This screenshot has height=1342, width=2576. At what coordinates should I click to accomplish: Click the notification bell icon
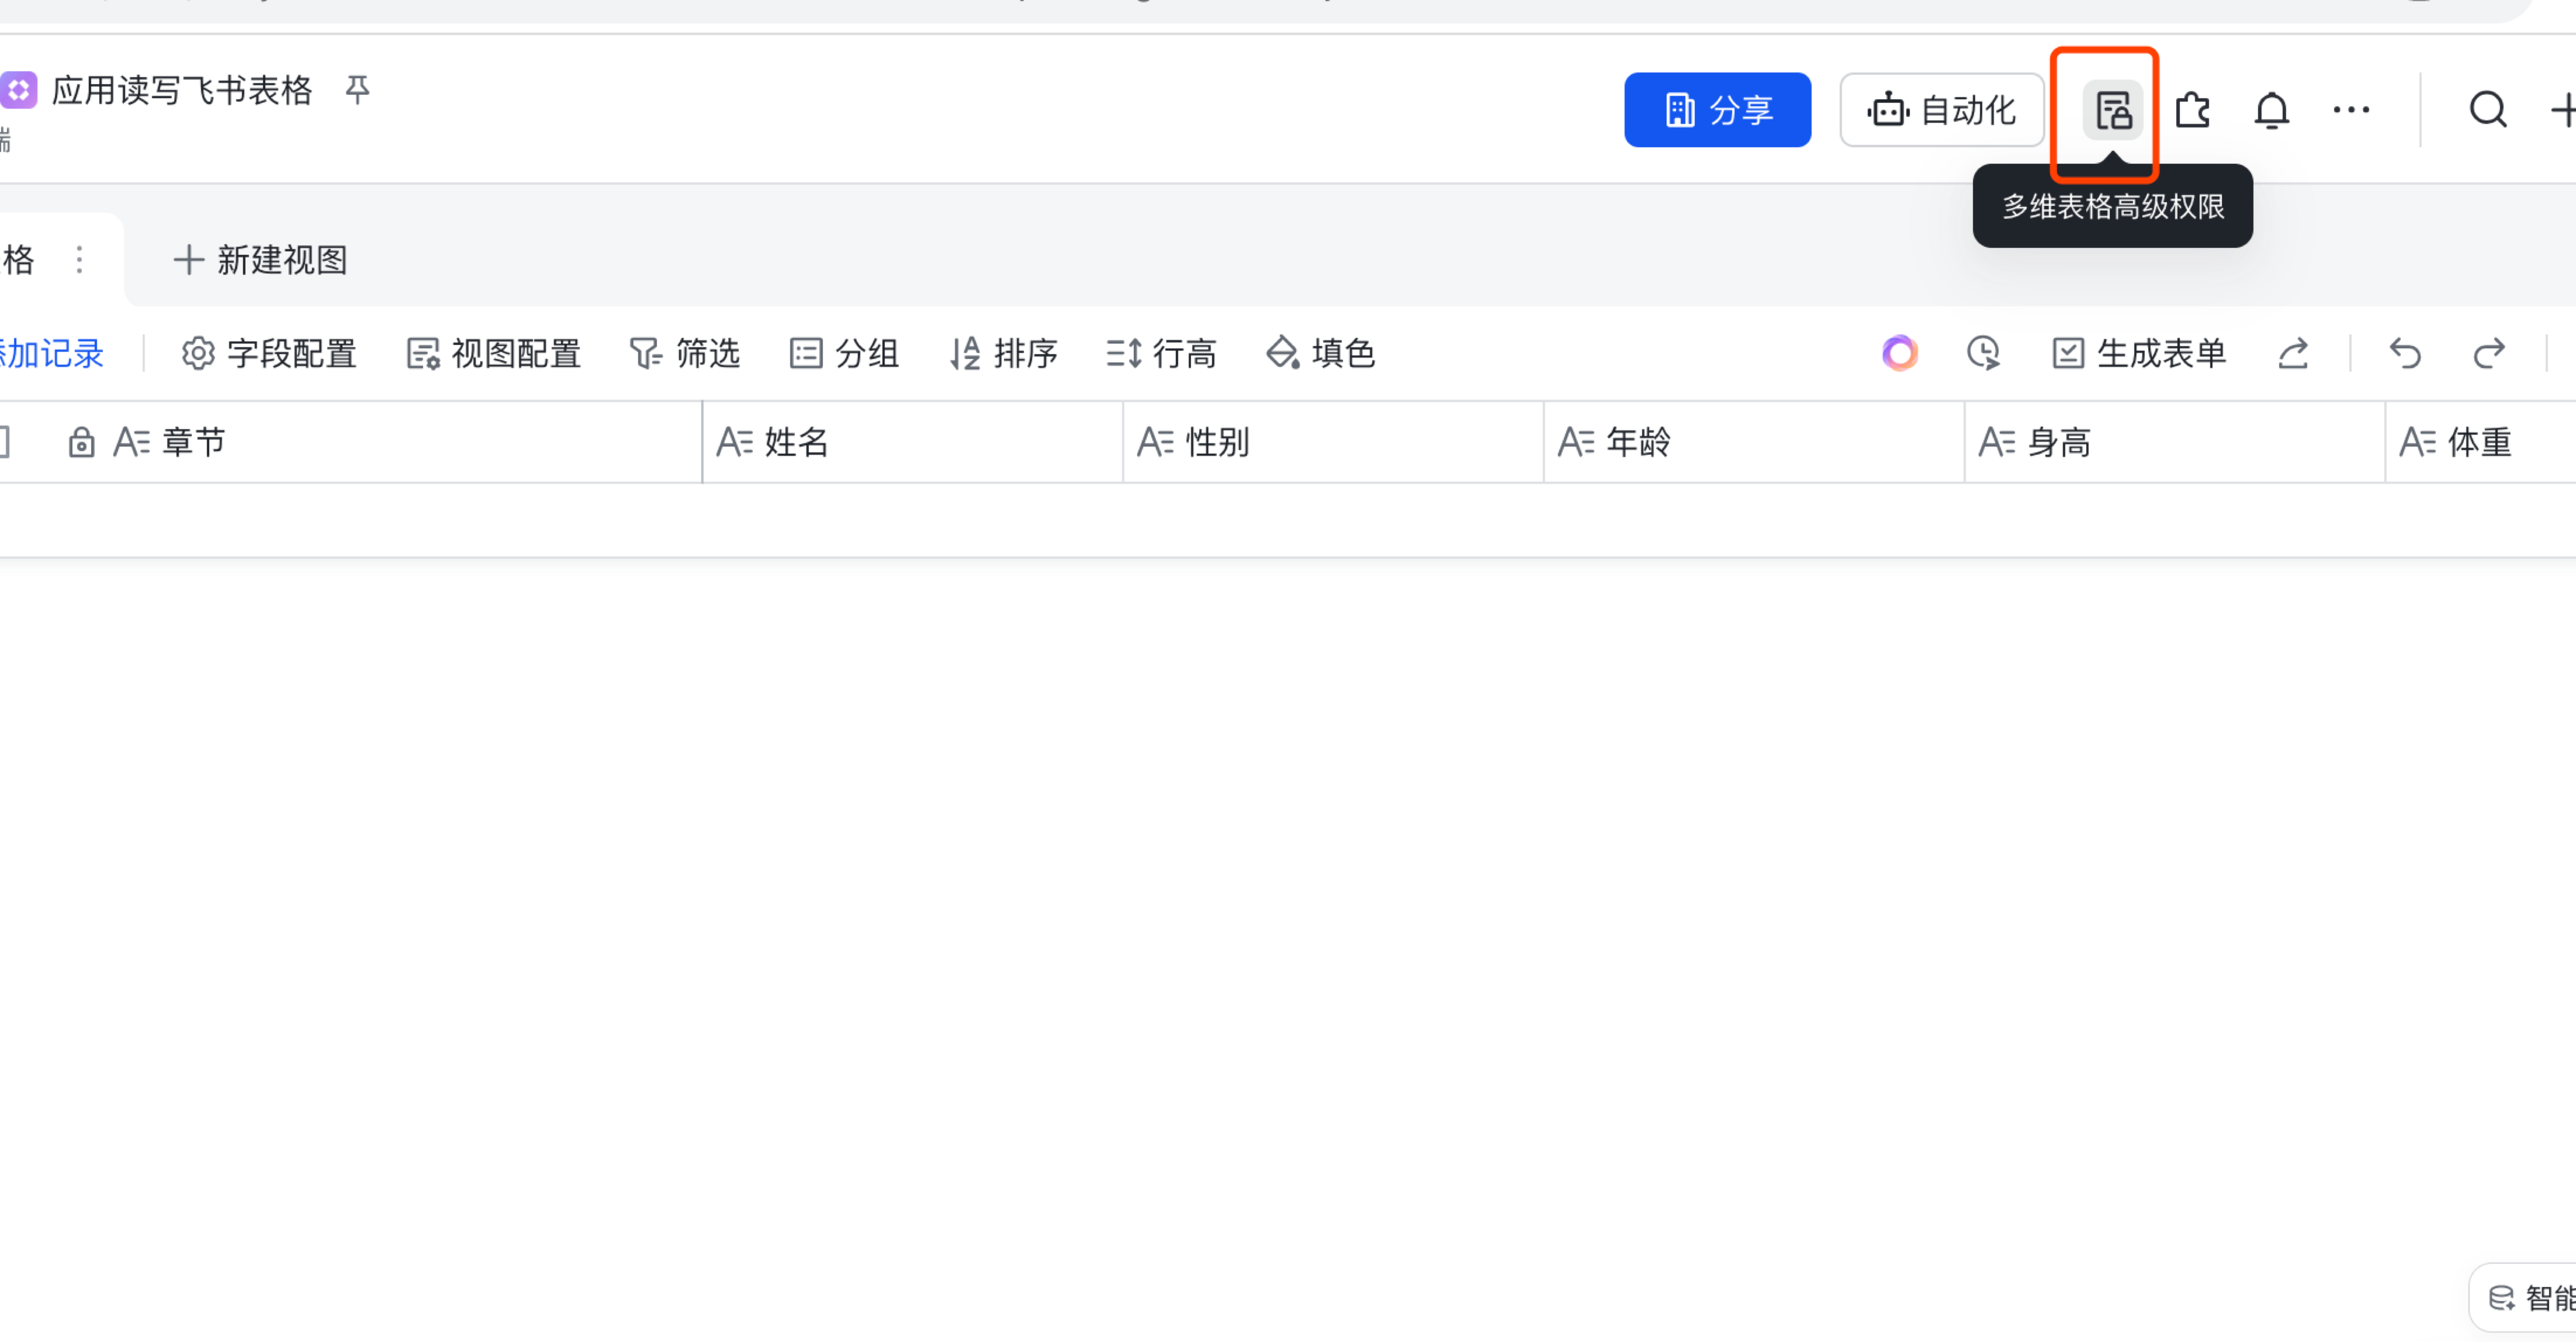click(2271, 110)
